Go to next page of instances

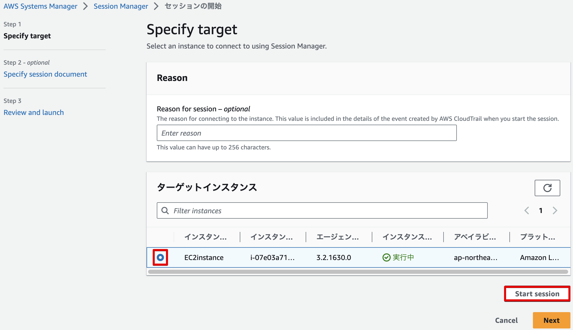pyautogui.click(x=555, y=210)
